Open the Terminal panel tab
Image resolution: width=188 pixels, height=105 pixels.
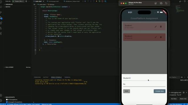coord(67,77)
